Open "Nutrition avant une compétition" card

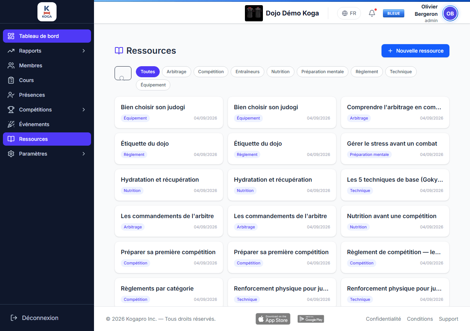pos(395,221)
